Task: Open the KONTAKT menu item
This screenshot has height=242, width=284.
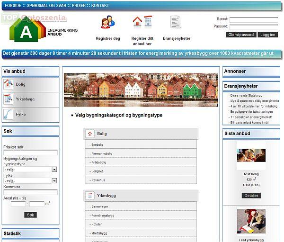Action: tap(100, 5)
